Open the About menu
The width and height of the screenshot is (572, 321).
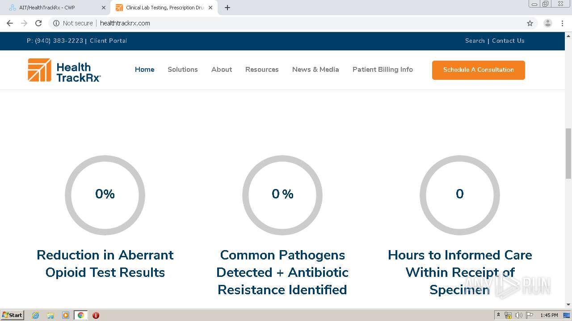click(222, 70)
